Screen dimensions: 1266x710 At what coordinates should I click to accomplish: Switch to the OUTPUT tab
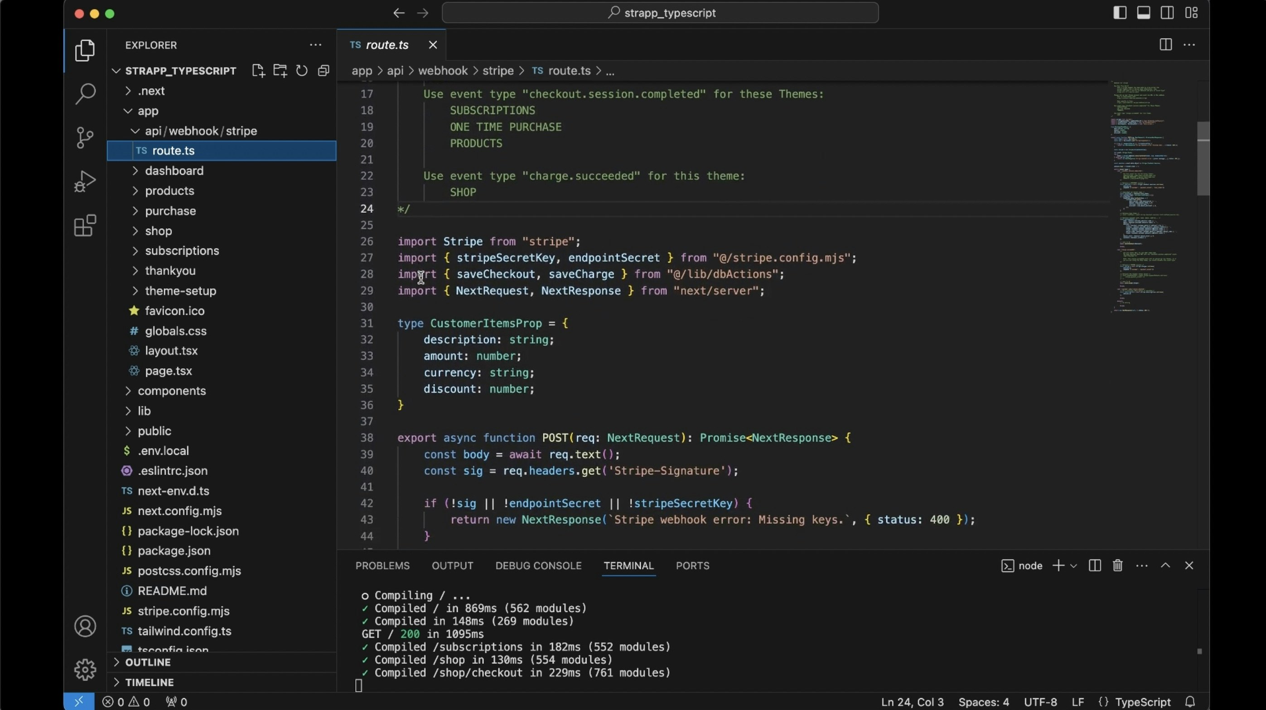(x=452, y=566)
